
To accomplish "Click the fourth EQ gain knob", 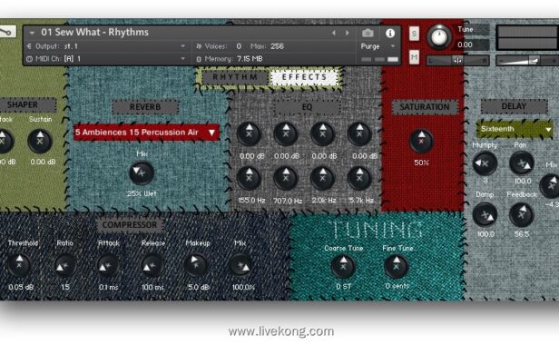I will 359,133.
